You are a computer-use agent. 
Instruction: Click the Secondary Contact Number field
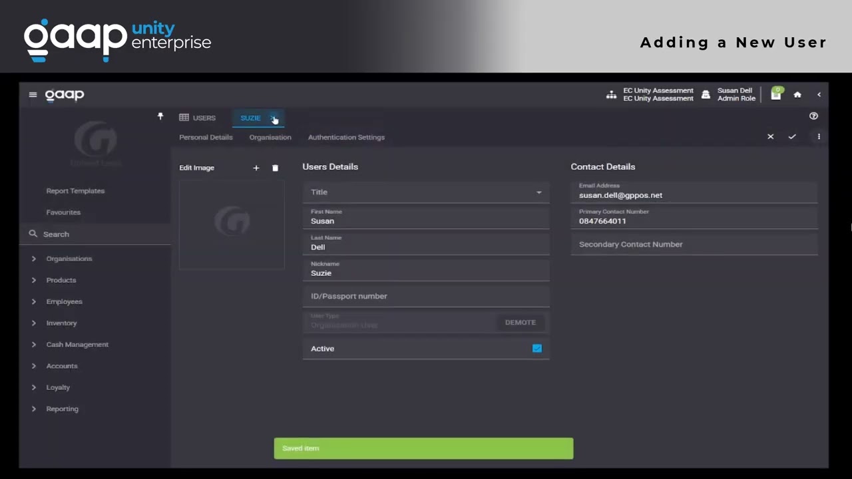point(694,244)
